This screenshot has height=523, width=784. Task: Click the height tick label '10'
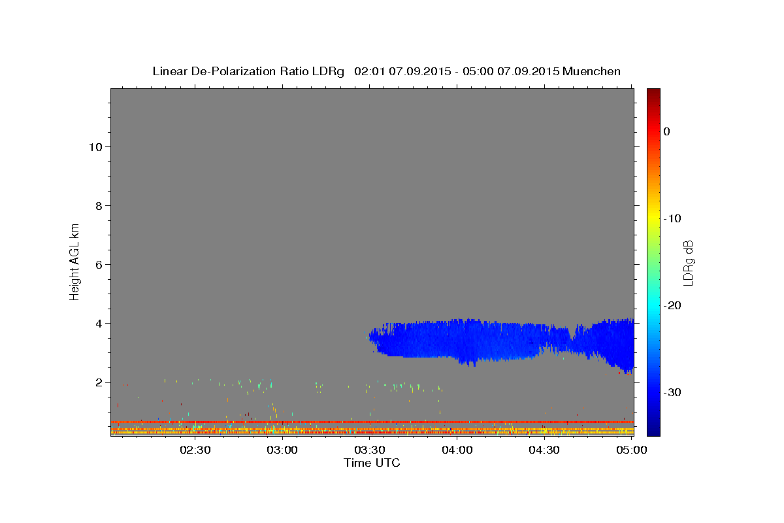(x=95, y=146)
